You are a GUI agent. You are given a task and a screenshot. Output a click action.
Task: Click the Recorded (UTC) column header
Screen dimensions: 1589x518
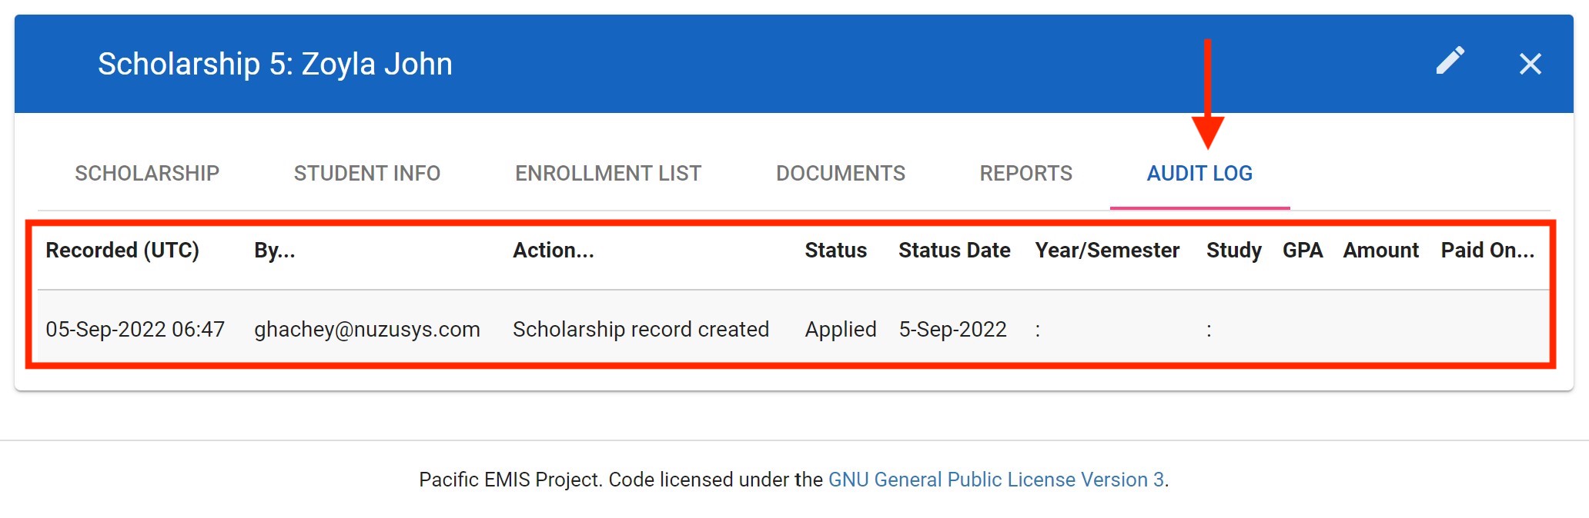122,251
